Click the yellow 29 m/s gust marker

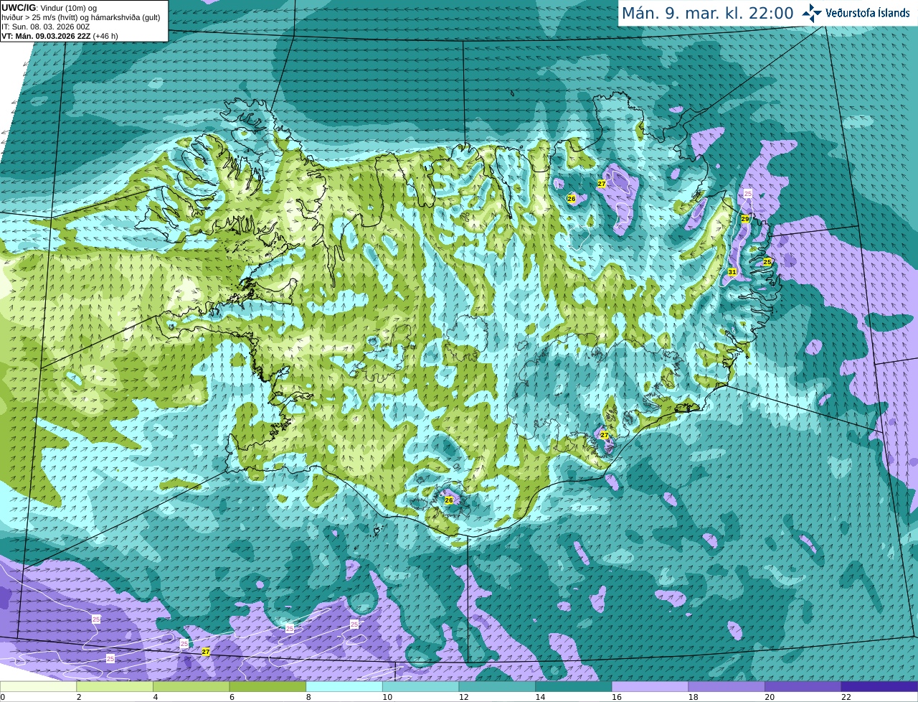point(745,219)
